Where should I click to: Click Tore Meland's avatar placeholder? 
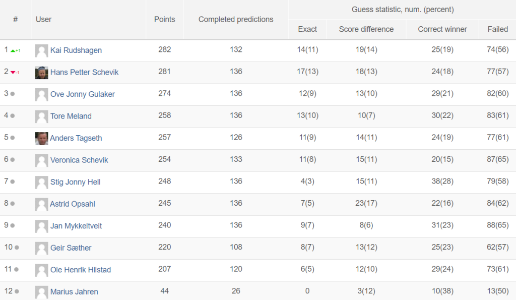pyautogui.click(x=41, y=116)
